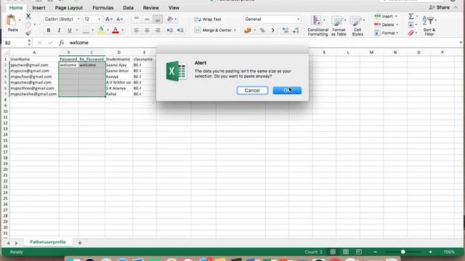This screenshot has width=465, height=261.
Task: Align text right
Action: [x=158, y=30]
